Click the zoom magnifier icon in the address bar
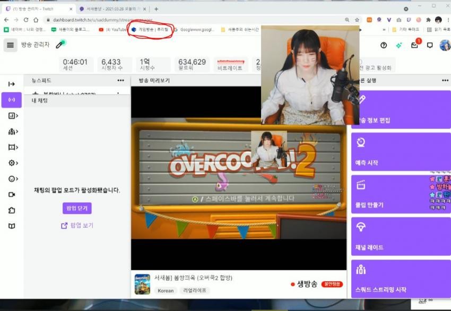Screen dimensions: 451x311 tap(347, 20)
